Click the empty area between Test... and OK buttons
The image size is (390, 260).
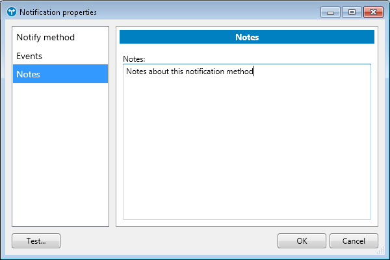[x=169, y=240]
